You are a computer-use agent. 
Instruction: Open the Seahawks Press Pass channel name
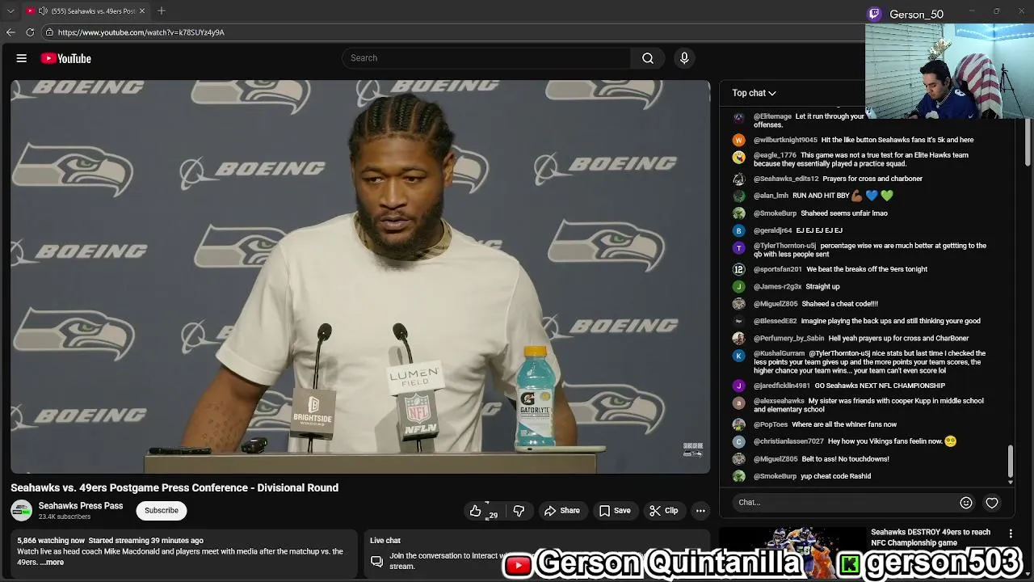pos(81,506)
